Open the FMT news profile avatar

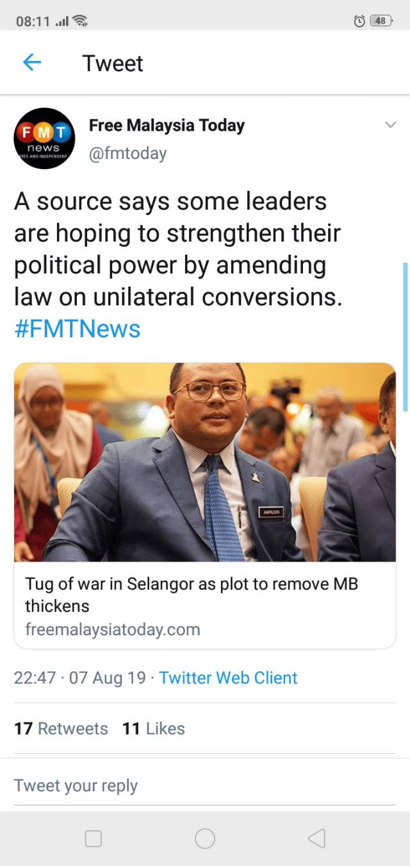(x=45, y=138)
